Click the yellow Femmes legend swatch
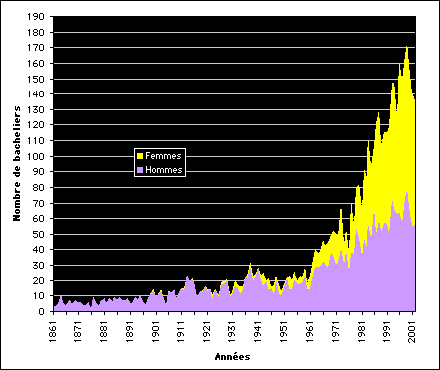 pos(140,156)
